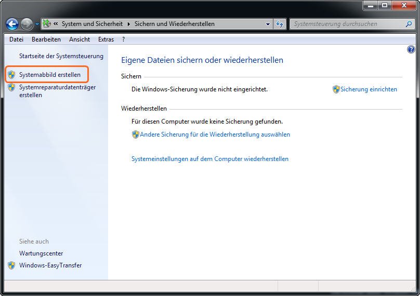Open Windows-EasyTransfer link
420x296 pixels.
(50, 265)
